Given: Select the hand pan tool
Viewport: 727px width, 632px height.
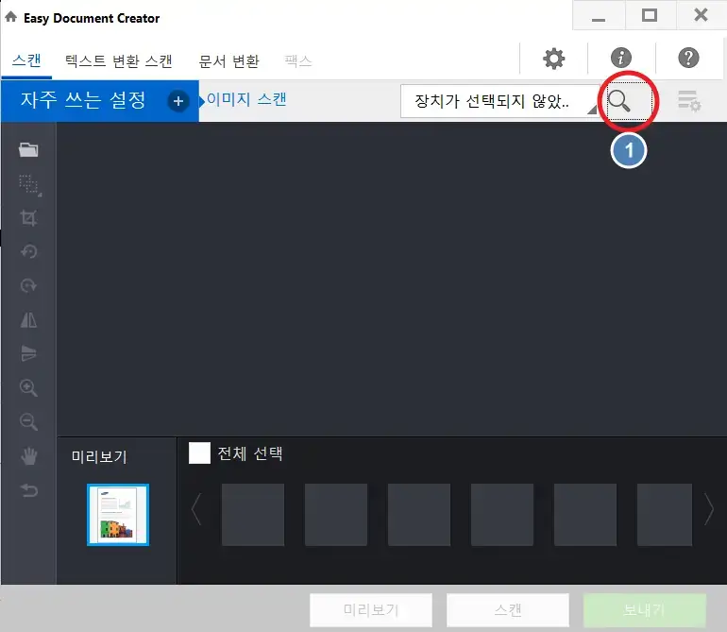Looking at the screenshot, I should tap(28, 456).
